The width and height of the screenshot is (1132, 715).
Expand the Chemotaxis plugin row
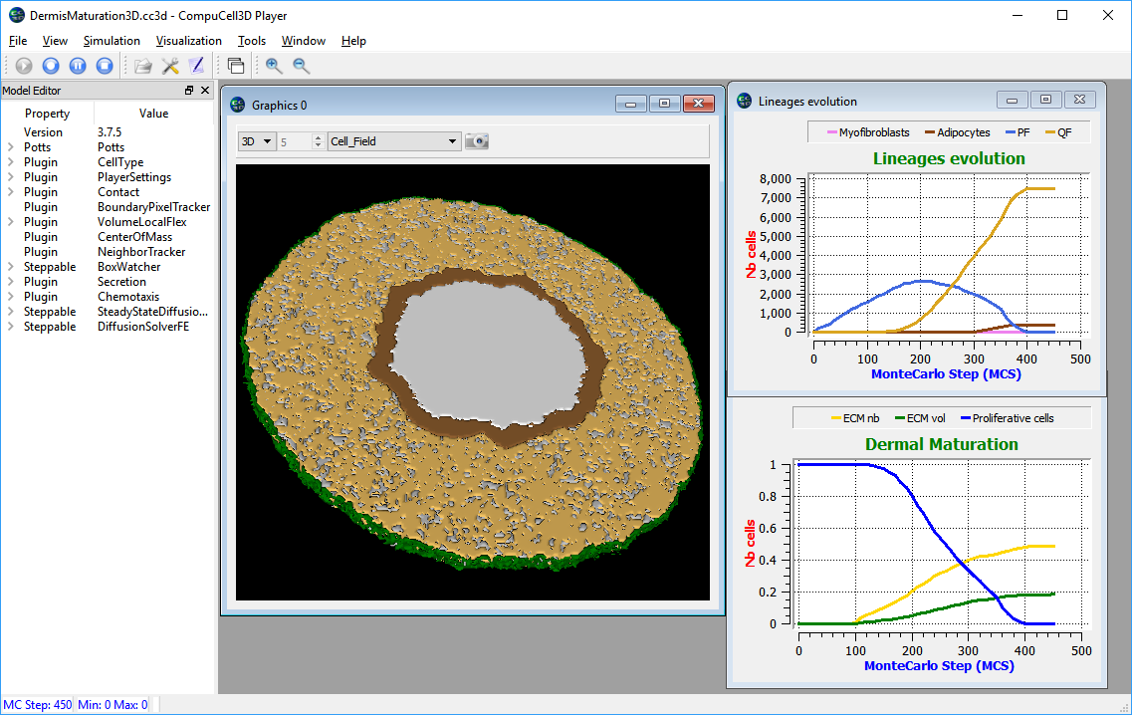[10, 297]
